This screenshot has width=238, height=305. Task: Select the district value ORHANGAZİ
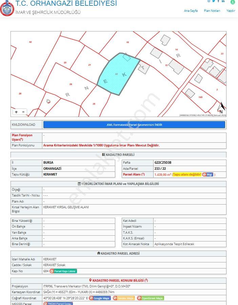point(52,169)
